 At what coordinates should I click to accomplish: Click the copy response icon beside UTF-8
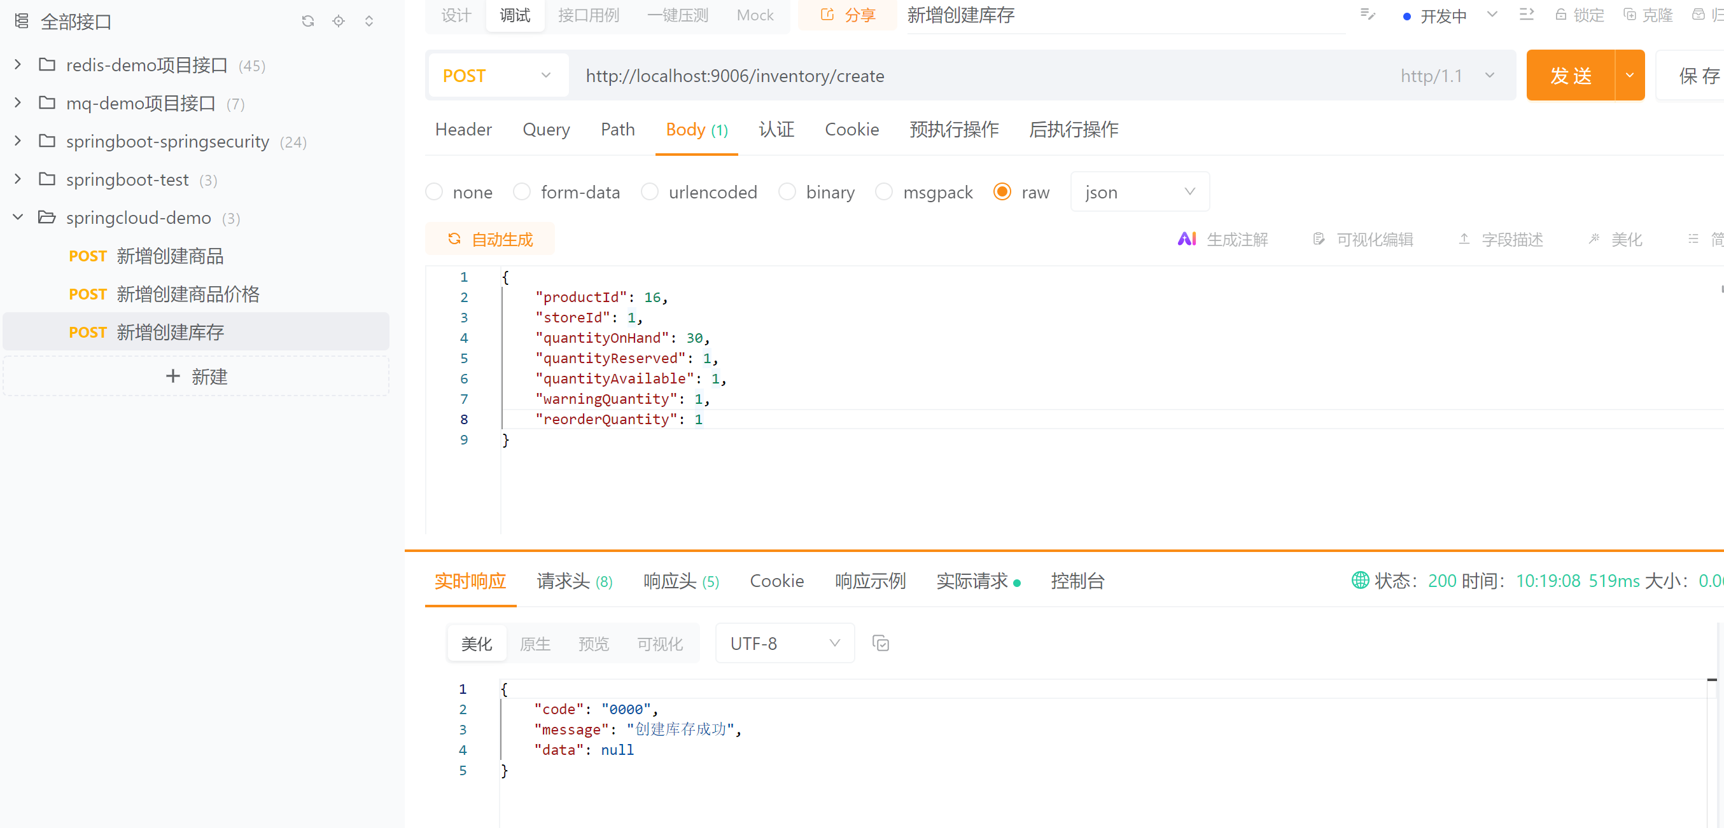[x=881, y=644]
